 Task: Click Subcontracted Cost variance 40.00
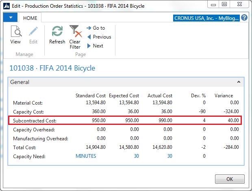tap(233, 120)
